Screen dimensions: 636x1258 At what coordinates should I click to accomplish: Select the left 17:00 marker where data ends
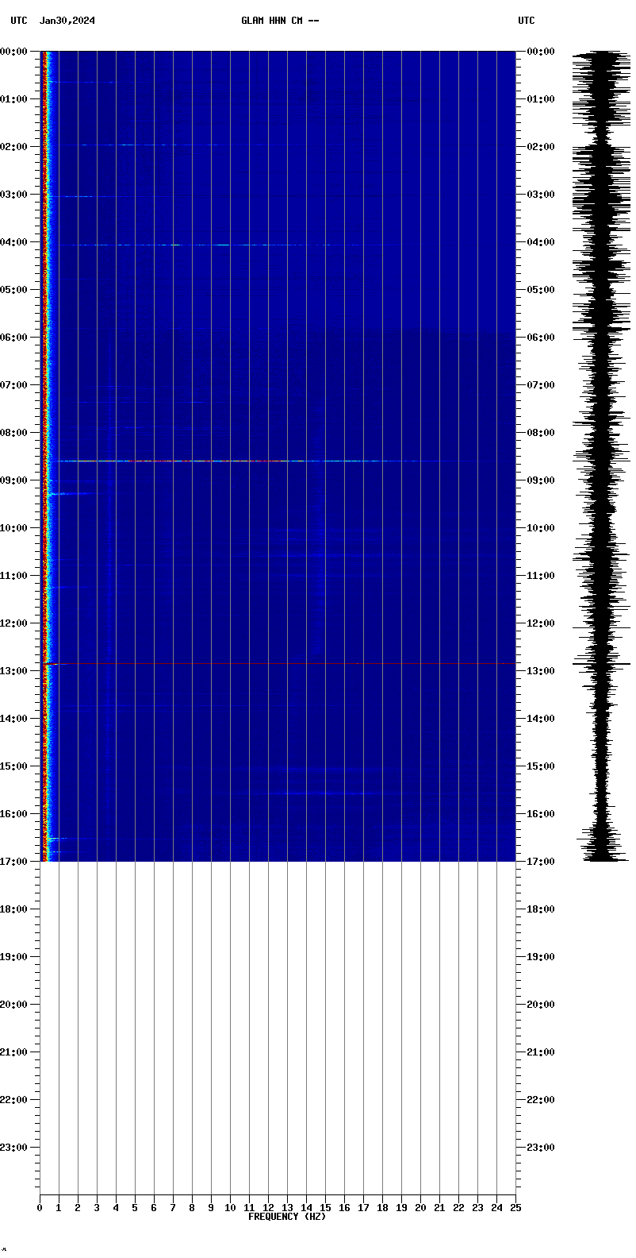[x=14, y=862]
